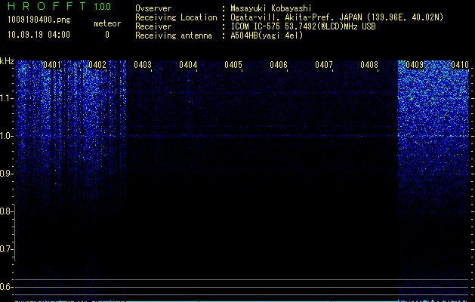
Task: Click the 0404 time marker
Action: [188, 65]
